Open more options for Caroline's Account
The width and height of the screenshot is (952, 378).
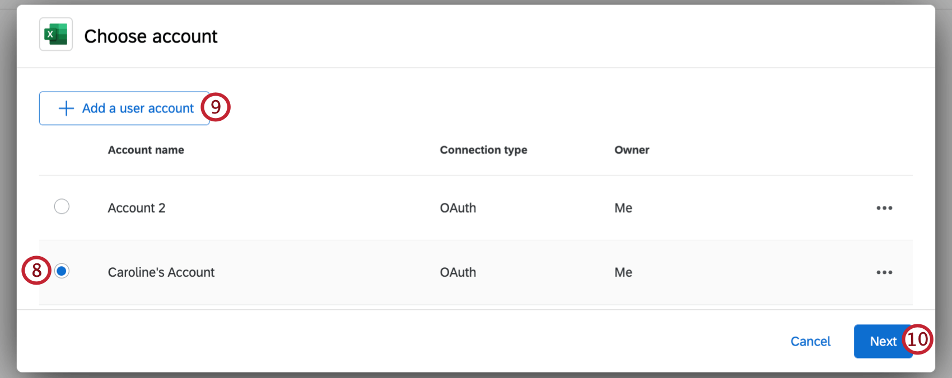pyautogui.click(x=884, y=272)
